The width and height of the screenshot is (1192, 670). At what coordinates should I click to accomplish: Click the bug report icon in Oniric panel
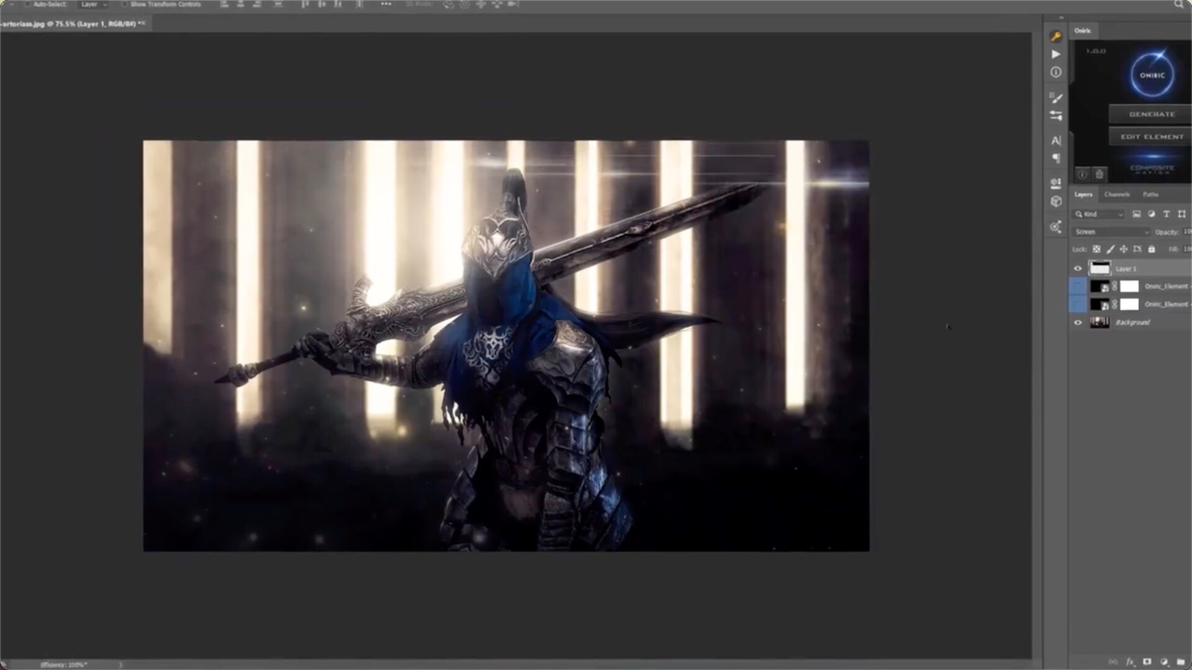[x=1099, y=174]
